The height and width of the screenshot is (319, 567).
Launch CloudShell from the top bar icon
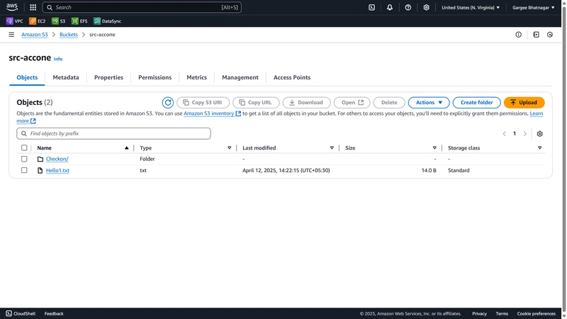tap(371, 7)
